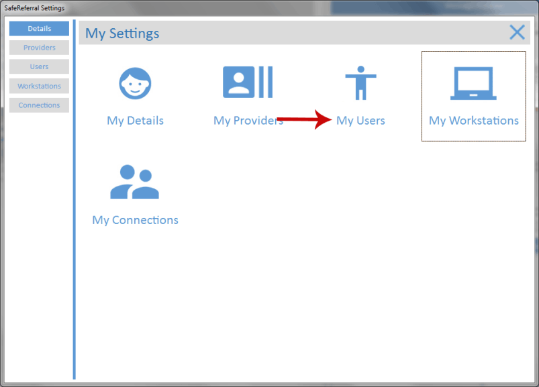Select the Providers sidebar tab
Screen dimensions: 539x387
(39, 48)
